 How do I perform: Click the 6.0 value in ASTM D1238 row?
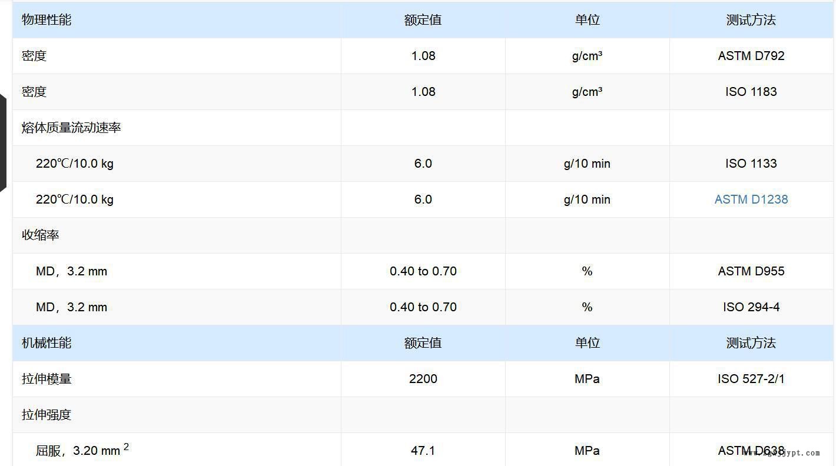[423, 199]
